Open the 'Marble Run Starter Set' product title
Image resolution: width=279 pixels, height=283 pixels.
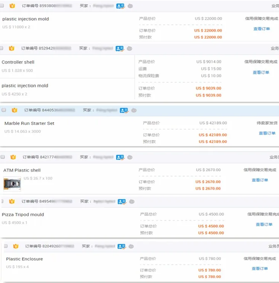(x=29, y=123)
